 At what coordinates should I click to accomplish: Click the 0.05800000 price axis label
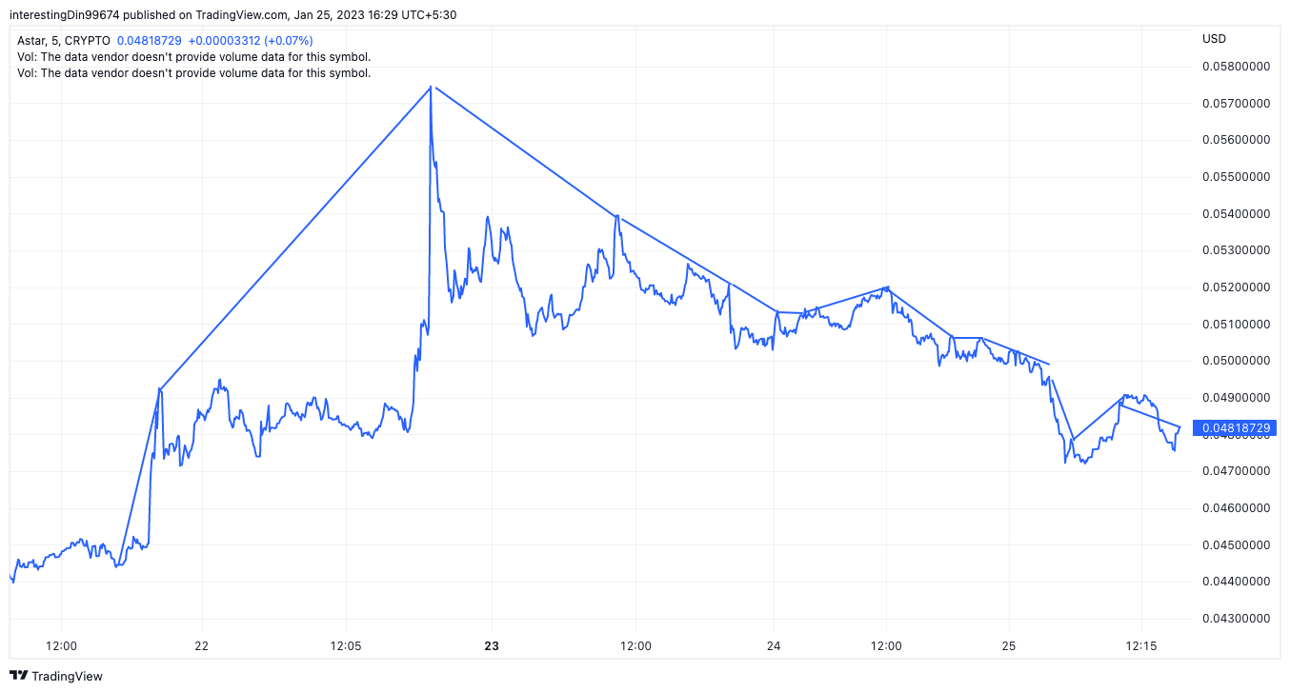tap(1236, 67)
